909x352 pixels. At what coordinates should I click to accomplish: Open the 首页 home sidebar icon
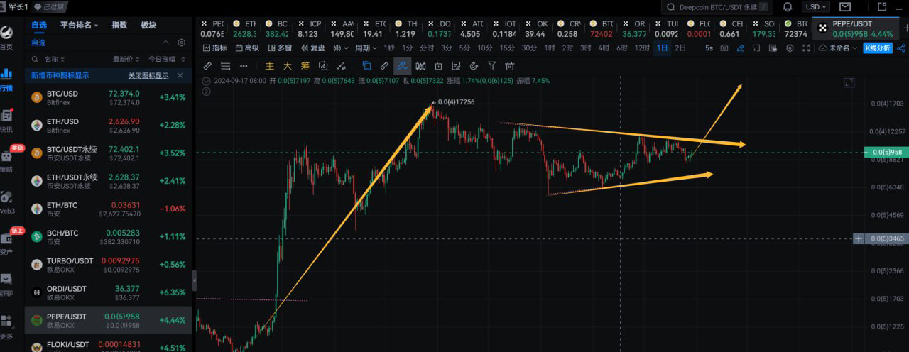pyautogui.click(x=6, y=38)
